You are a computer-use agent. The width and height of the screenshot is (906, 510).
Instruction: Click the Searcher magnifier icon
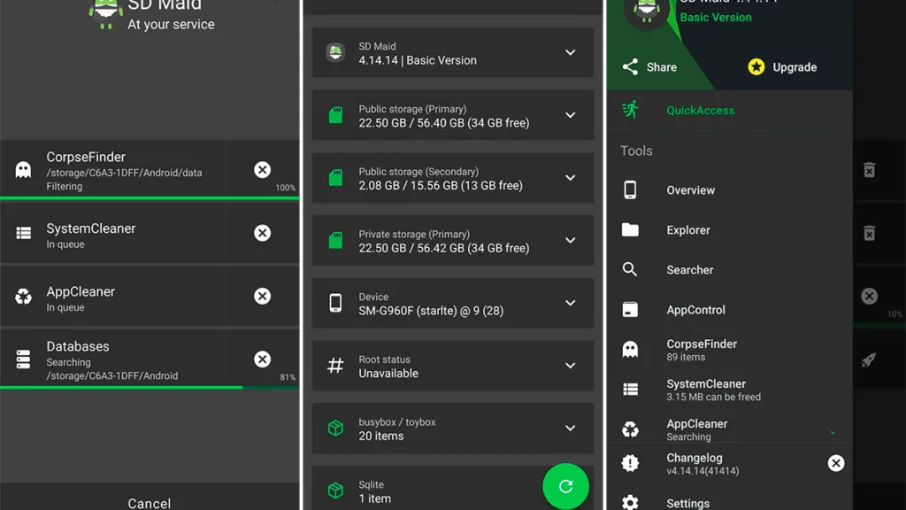pos(630,269)
